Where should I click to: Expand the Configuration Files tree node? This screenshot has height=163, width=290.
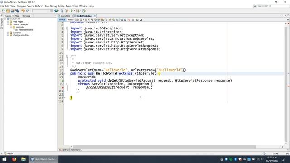[x=8, y=35]
